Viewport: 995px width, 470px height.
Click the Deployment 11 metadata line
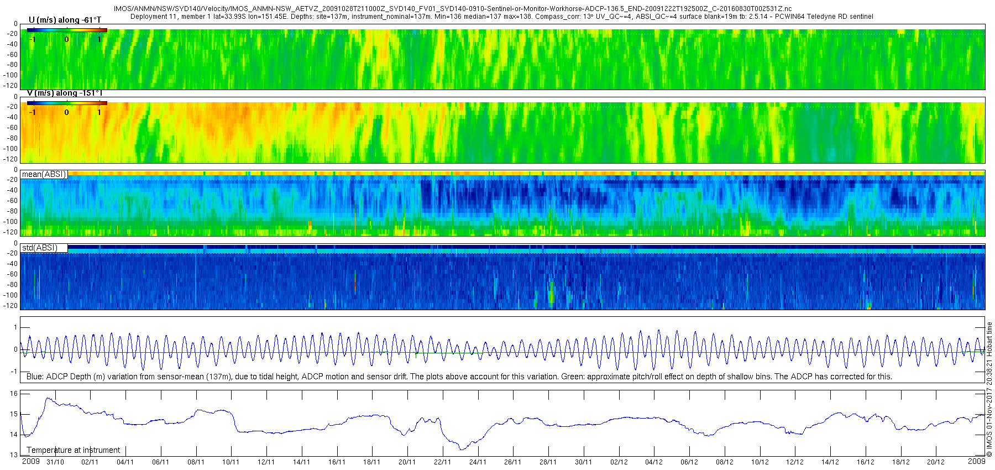pos(502,17)
